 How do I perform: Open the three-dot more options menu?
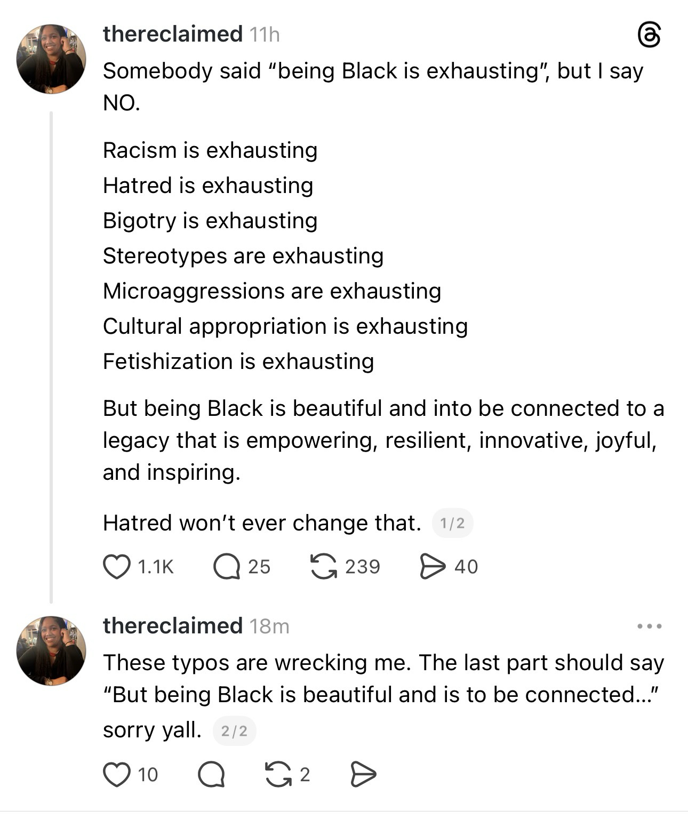tap(650, 626)
